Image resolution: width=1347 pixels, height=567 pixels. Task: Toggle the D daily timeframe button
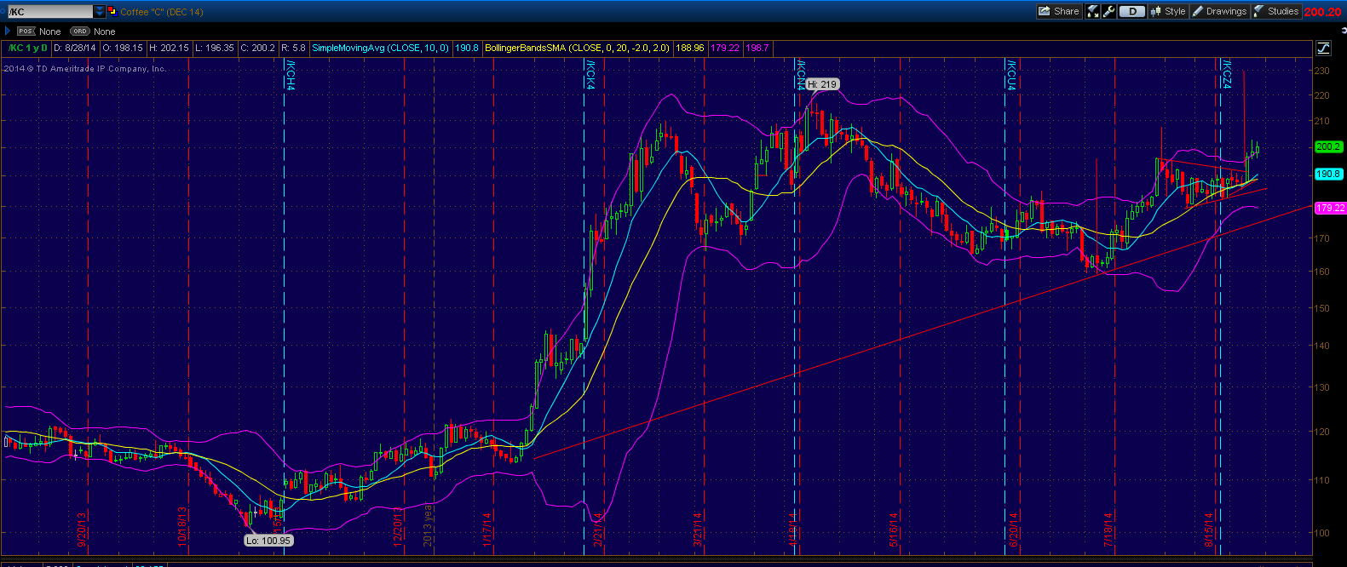1131,11
